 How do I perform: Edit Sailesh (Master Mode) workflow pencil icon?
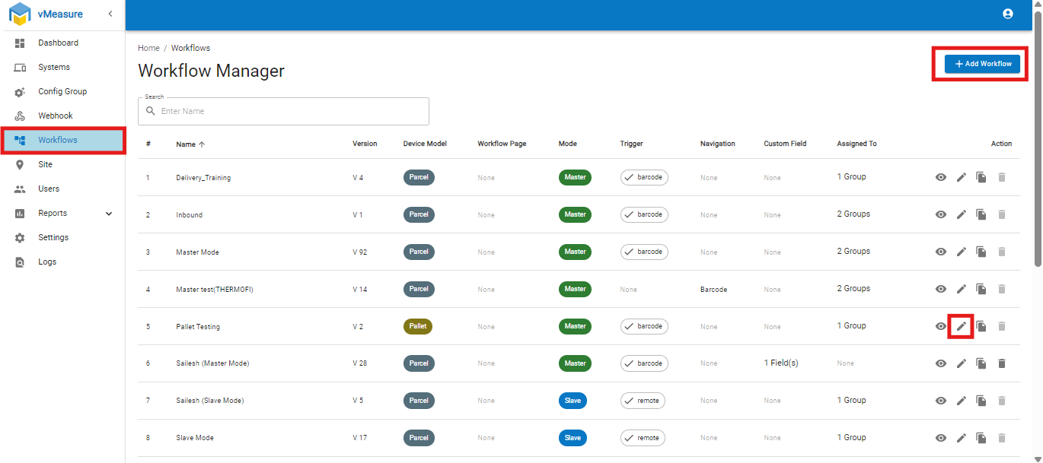(962, 363)
